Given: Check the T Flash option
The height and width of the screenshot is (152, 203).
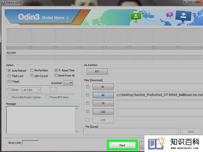Looking at the screenshot, I should 9,81.
